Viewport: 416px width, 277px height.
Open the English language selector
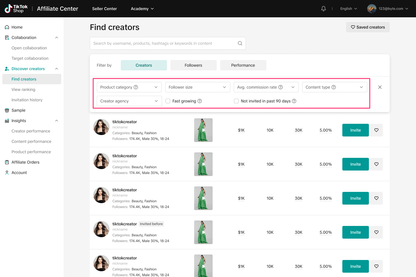tap(348, 9)
